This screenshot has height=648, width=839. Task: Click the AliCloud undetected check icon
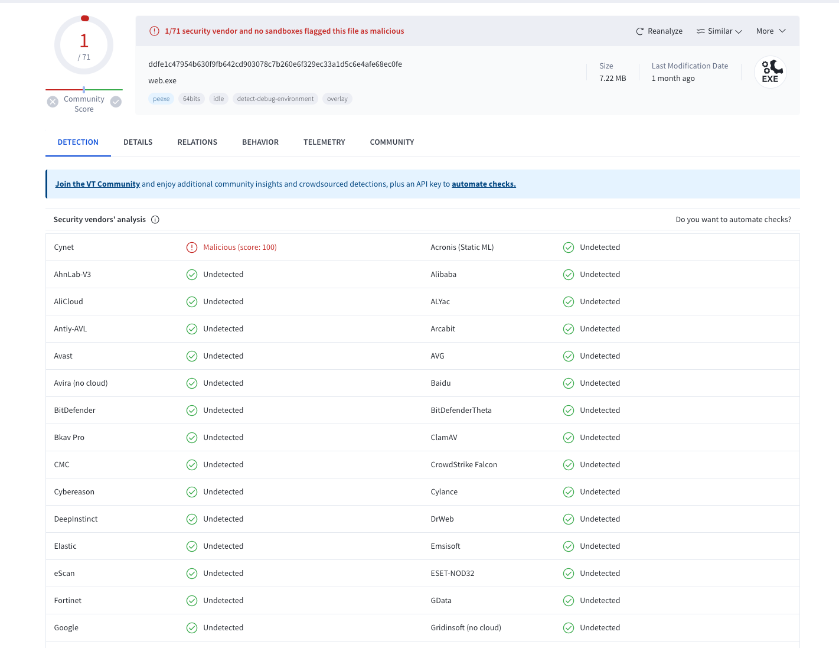[192, 302]
